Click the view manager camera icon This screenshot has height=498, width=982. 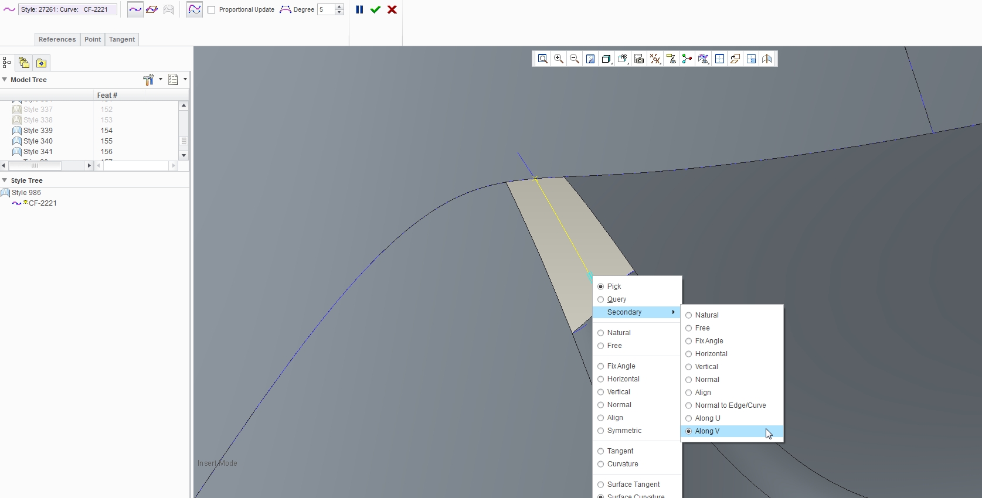tap(639, 59)
